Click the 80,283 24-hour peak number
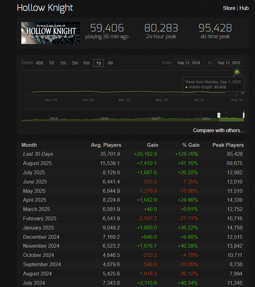255x287 pixels. [161, 28]
